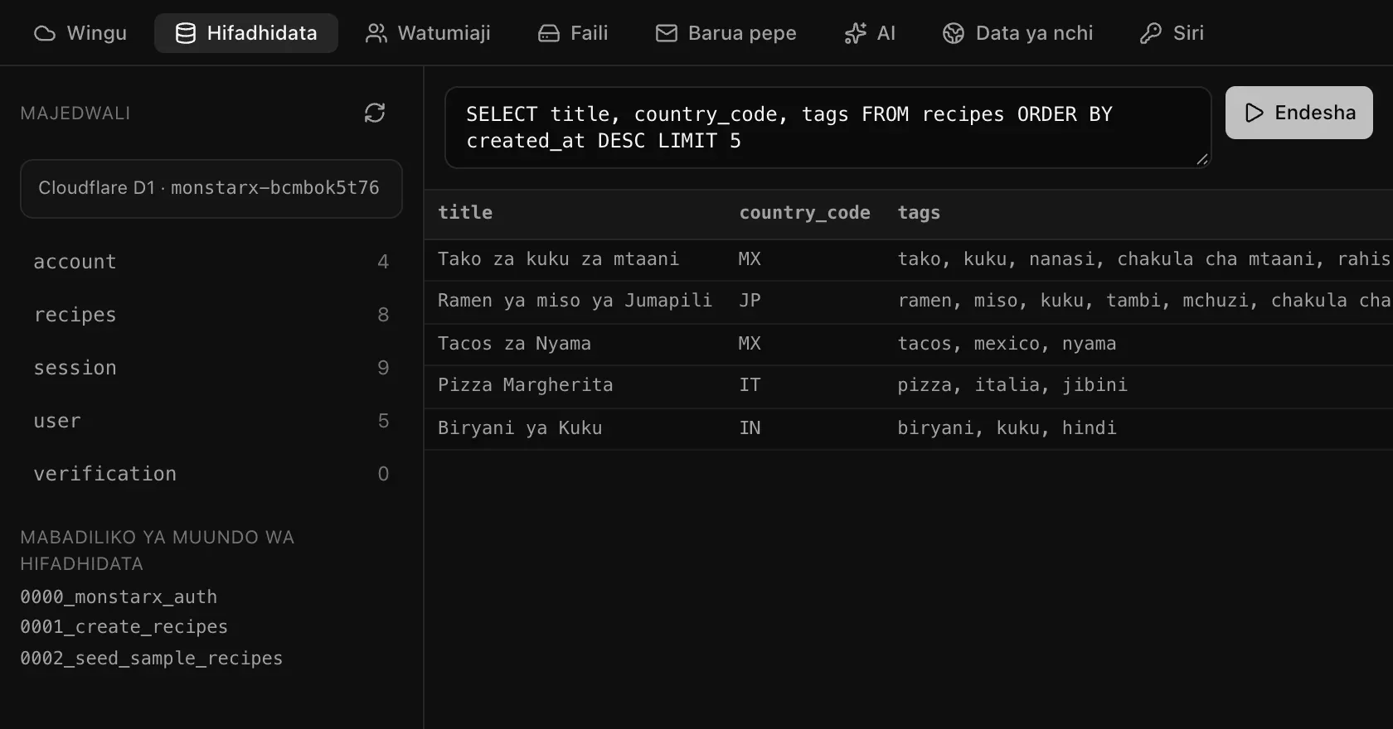
Task: Go to the Barua pepe tab
Action: [726, 33]
